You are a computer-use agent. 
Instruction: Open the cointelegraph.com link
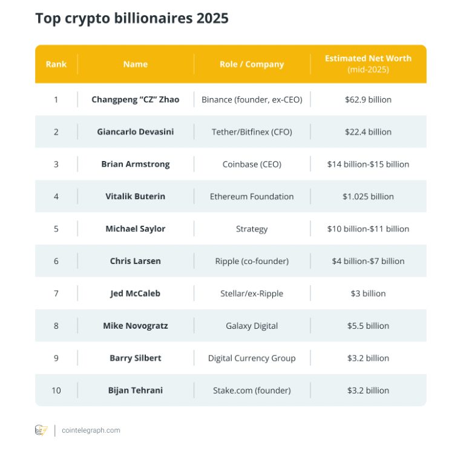(x=91, y=430)
